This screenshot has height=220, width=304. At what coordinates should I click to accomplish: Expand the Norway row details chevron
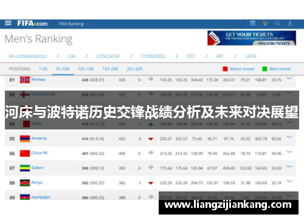click(289, 78)
